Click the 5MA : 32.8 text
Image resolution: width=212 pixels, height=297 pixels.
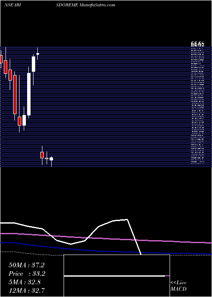(x=25, y=282)
